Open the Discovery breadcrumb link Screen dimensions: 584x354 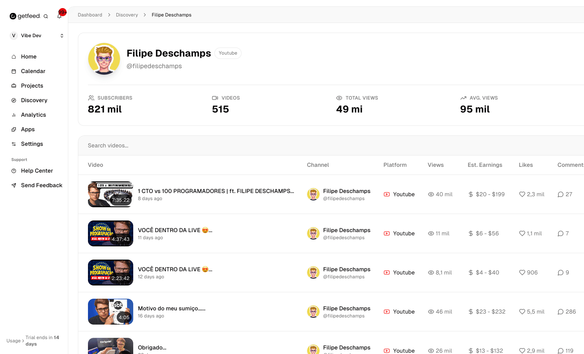pos(127,15)
